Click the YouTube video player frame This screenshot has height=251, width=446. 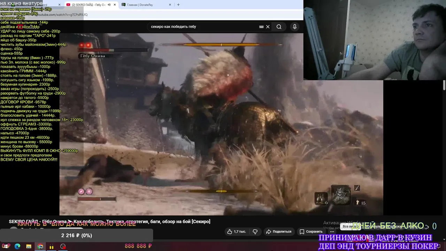221,124
